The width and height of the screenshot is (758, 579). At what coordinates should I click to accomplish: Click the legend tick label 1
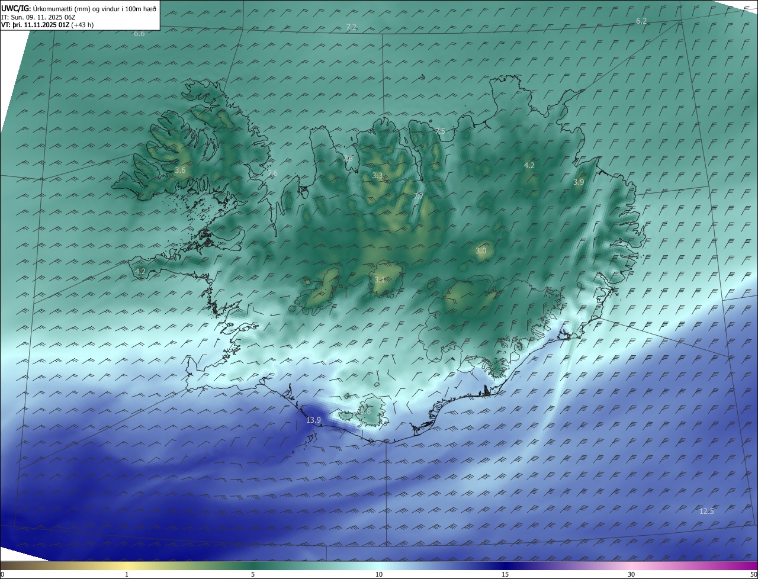[x=127, y=574]
